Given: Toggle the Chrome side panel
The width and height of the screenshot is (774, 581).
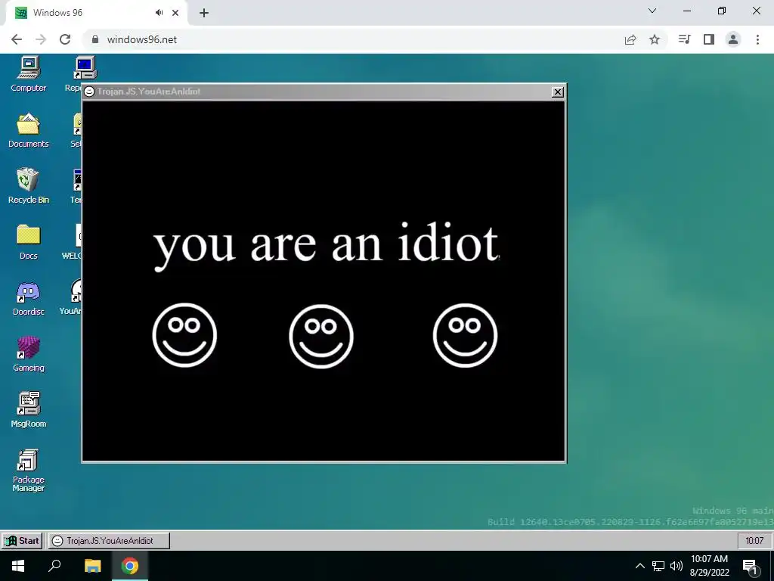Looking at the screenshot, I should [x=709, y=39].
